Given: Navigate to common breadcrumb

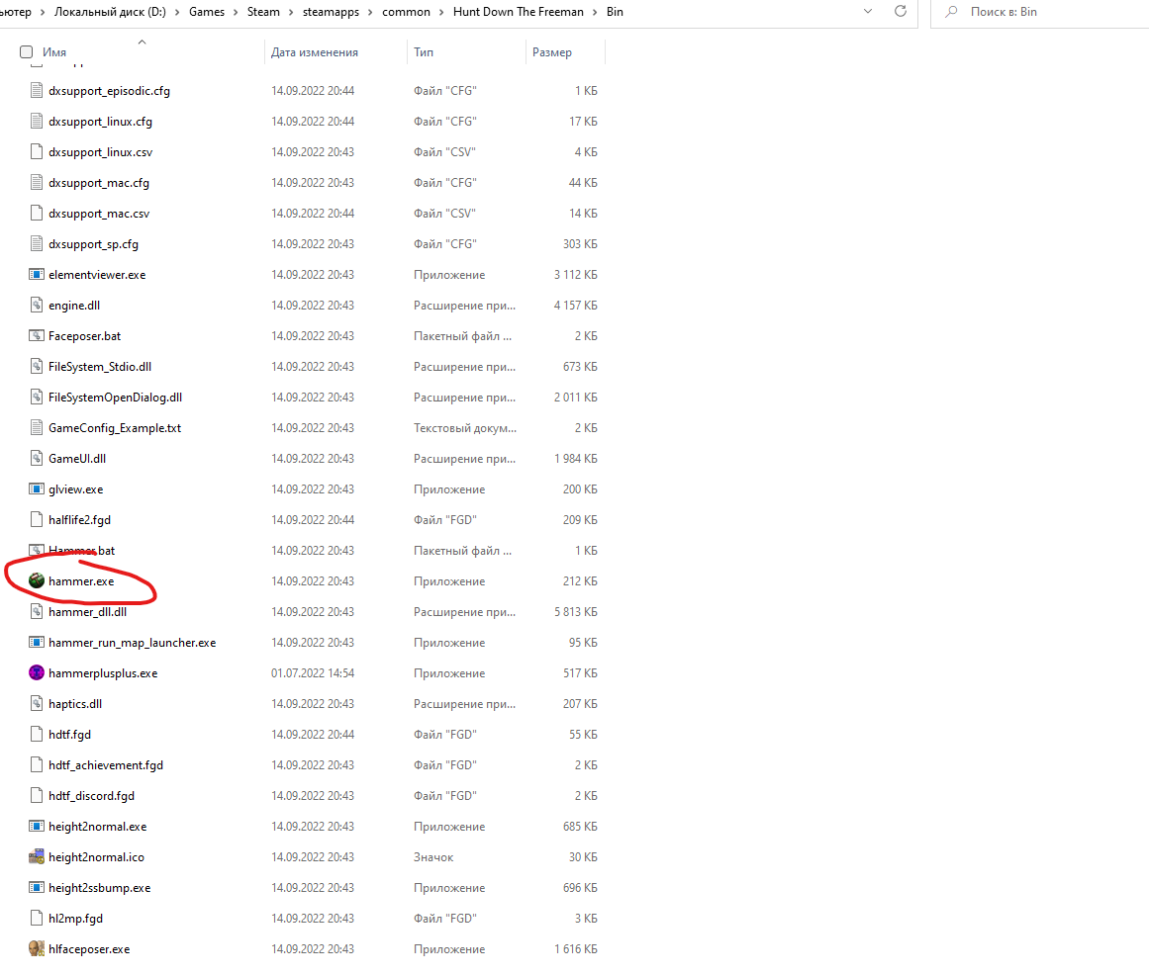Looking at the screenshot, I should pyautogui.click(x=406, y=12).
